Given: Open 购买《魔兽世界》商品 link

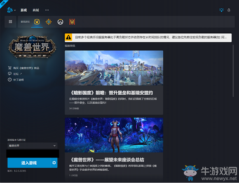Looking at the screenshot, I should pyautogui.click(x=26, y=68).
